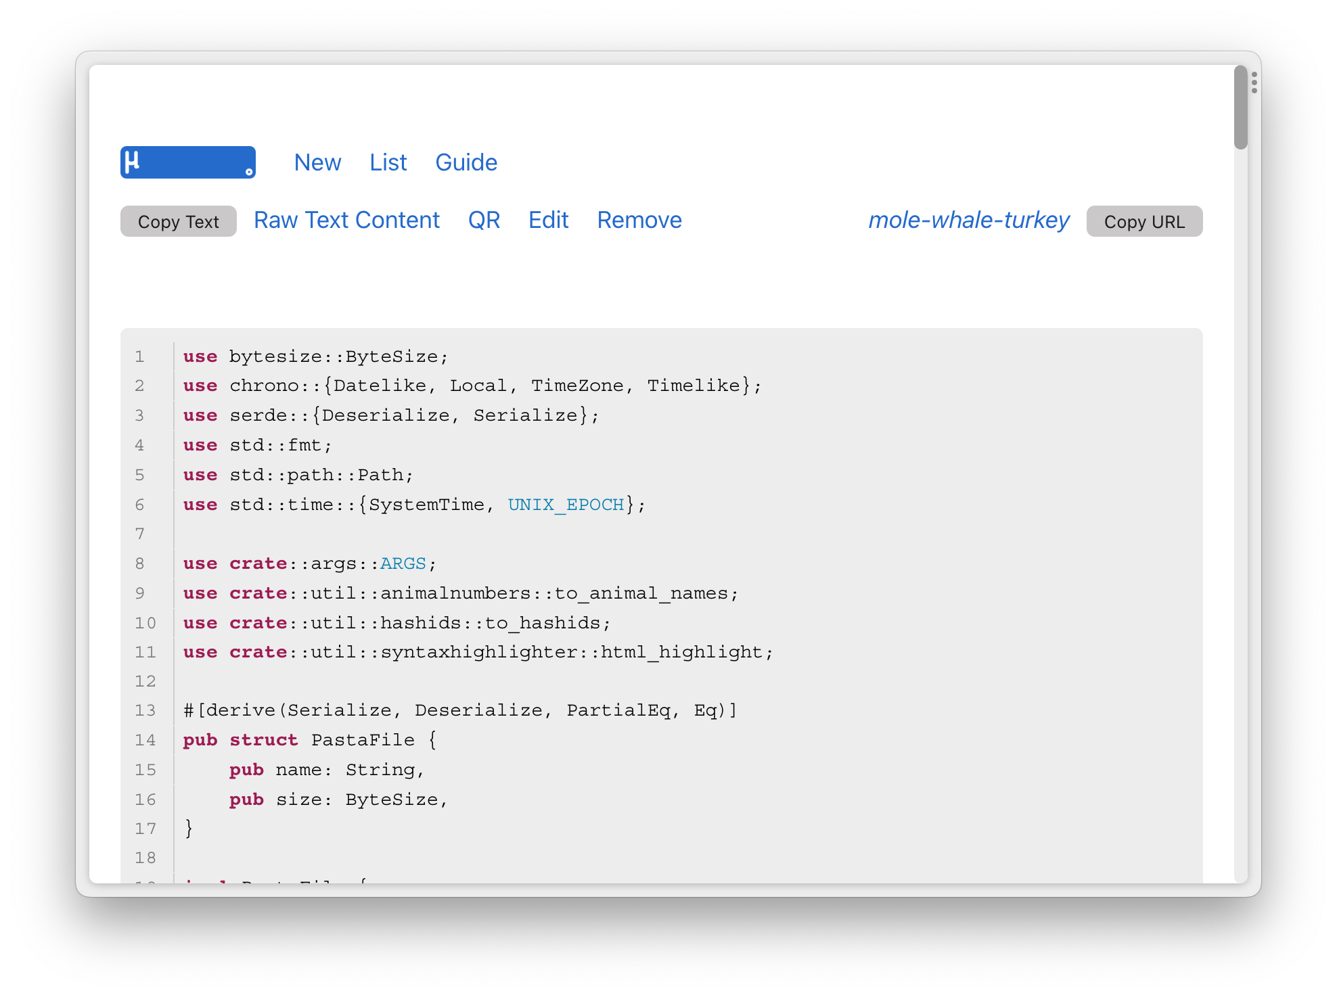Open the New pasta page
The image size is (1337, 997).
[317, 162]
